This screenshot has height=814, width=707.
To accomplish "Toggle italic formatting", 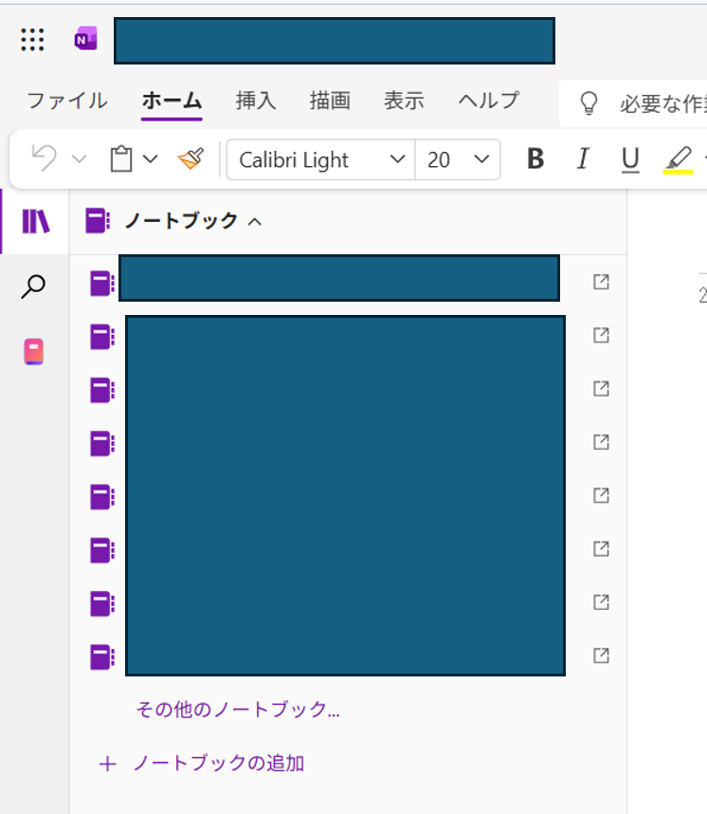I will pyautogui.click(x=583, y=158).
